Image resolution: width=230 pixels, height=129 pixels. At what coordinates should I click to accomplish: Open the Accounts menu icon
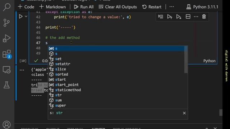(6, 125)
